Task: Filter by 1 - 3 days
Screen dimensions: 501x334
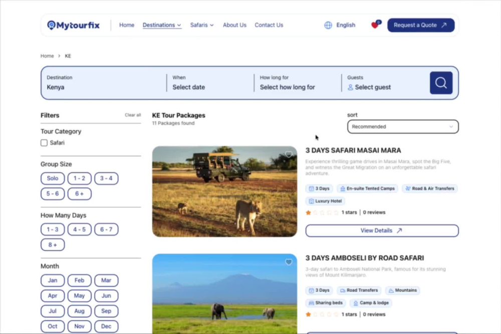Action: click(x=53, y=229)
